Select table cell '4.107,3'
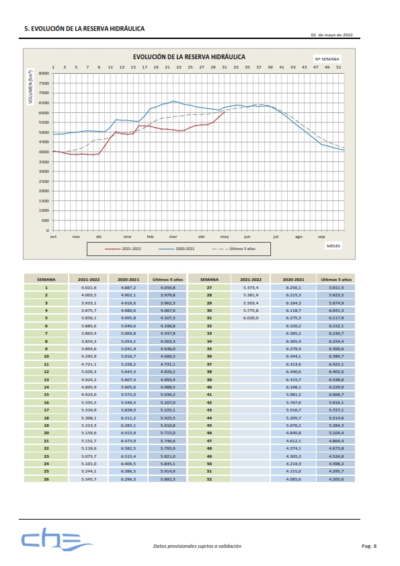 click(x=168, y=318)
